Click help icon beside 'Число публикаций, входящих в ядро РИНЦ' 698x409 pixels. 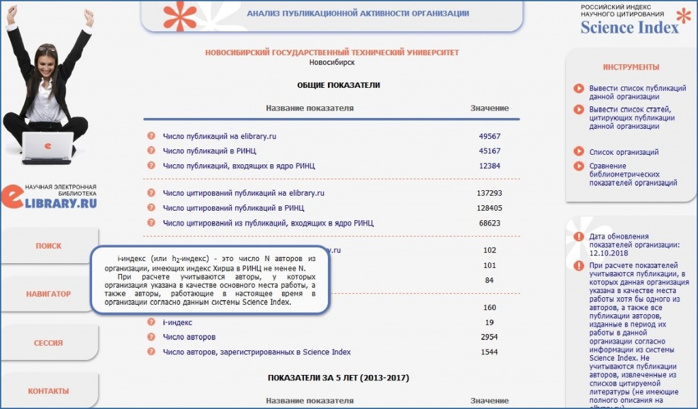[x=151, y=165]
